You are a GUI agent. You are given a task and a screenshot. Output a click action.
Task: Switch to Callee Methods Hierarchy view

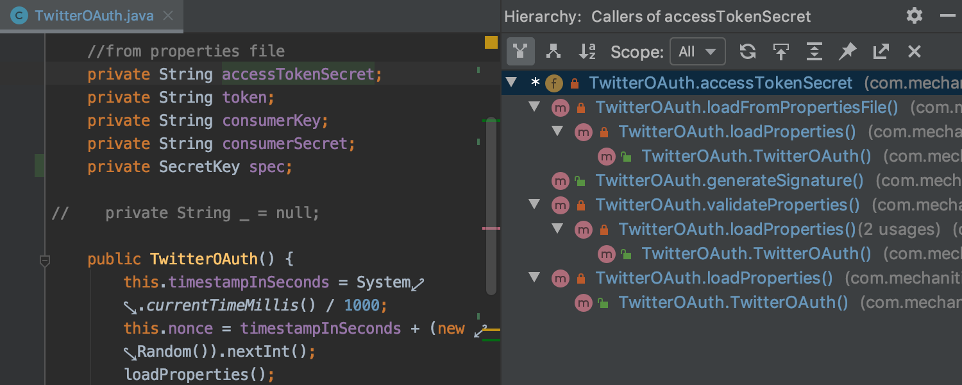click(553, 51)
